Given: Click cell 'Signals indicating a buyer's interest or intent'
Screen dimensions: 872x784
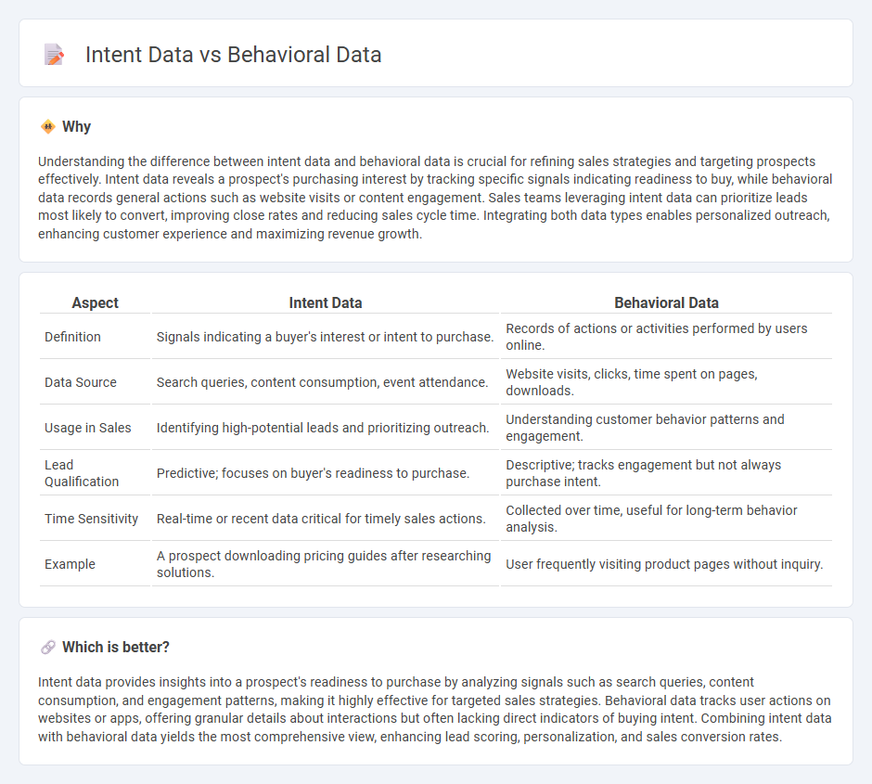Looking at the screenshot, I should [326, 337].
